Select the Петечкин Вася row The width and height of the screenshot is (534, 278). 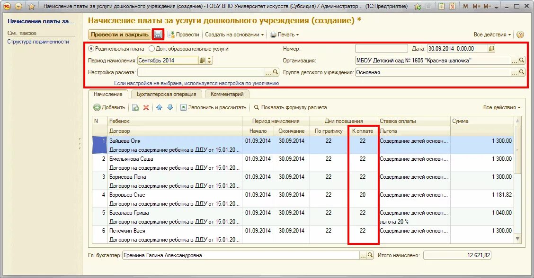[x=303, y=235]
